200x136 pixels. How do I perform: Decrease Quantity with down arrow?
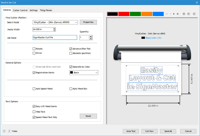(91, 38)
